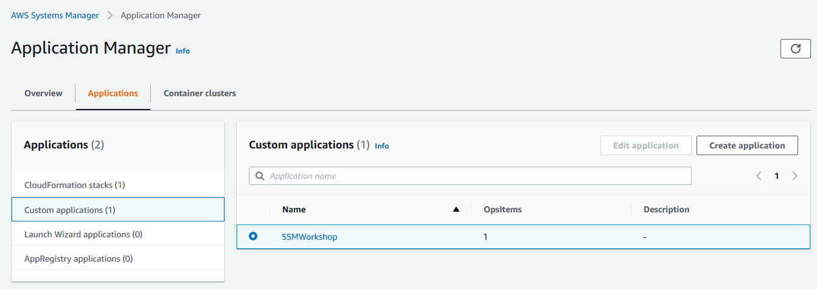
Task: Click the Create application button
Action: click(747, 145)
